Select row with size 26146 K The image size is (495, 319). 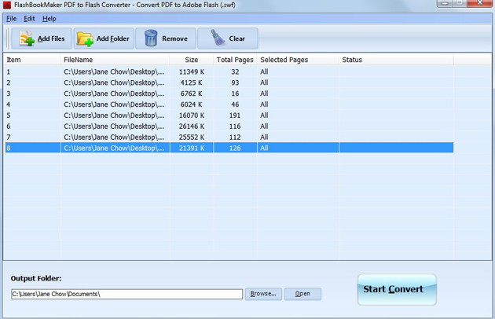click(229, 126)
